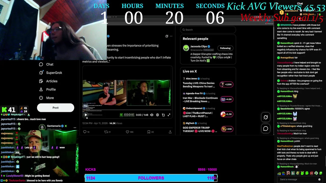Screen dimensions: 326x183
Task: Open the Profile sidebar item
Action: (51, 89)
